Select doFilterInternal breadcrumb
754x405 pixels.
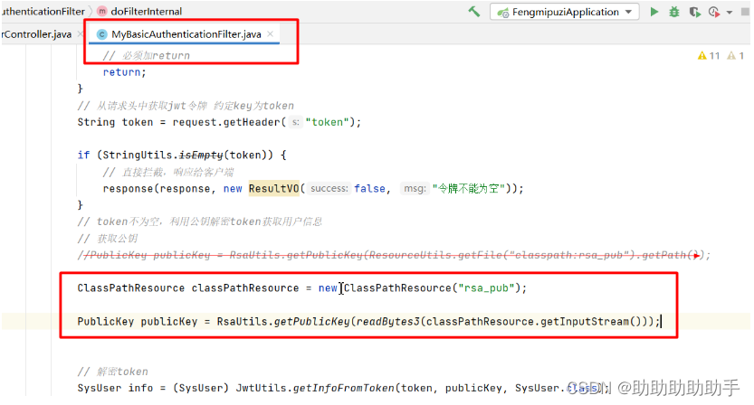[147, 11]
